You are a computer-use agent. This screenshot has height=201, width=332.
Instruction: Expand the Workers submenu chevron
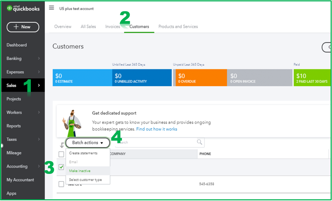(39, 112)
